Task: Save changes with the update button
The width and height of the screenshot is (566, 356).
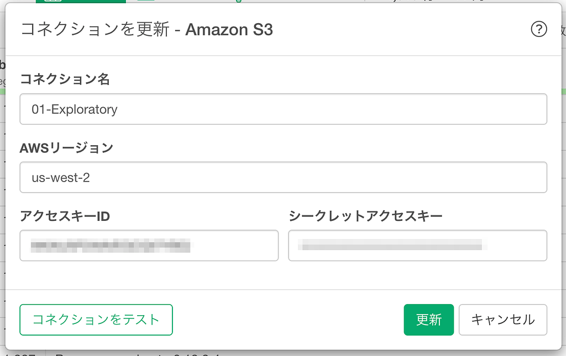Action: pyautogui.click(x=429, y=320)
